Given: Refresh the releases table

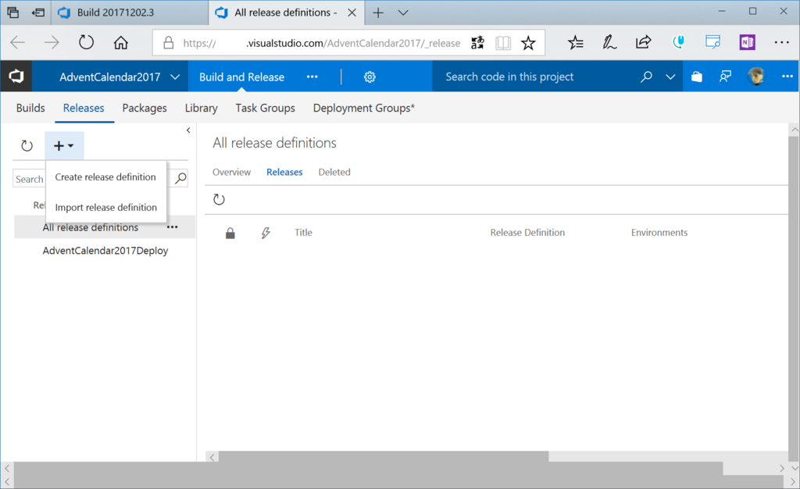Looking at the screenshot, I should click(x=219, y=199).
